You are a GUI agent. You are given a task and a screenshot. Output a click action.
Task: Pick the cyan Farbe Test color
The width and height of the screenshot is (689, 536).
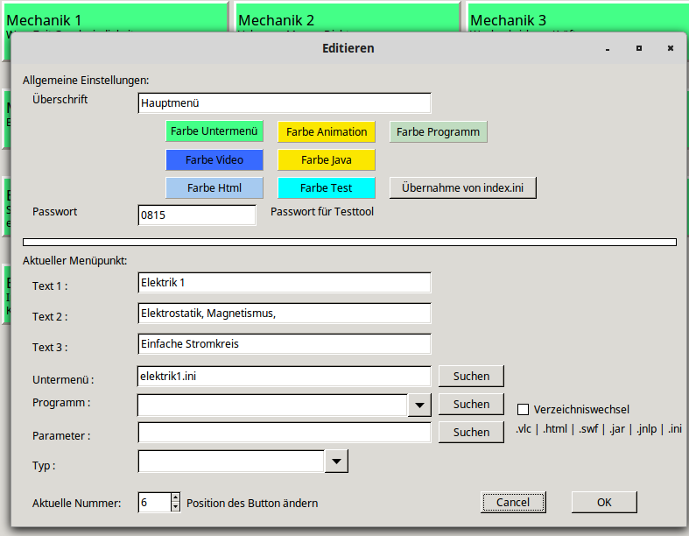[327, 188]
